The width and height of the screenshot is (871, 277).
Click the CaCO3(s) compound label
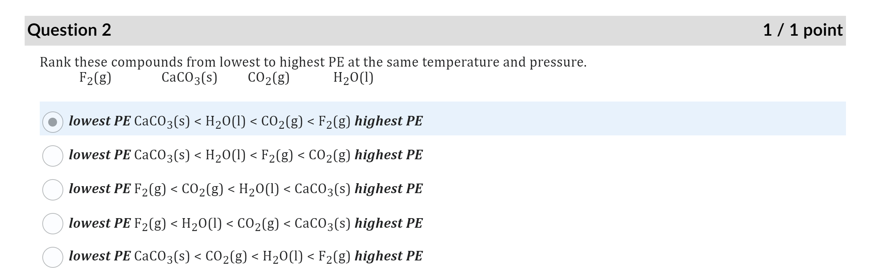coord(190,77)
